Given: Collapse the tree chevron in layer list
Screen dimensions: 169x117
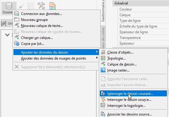Looking at the screenshot, I should (7, 35).
